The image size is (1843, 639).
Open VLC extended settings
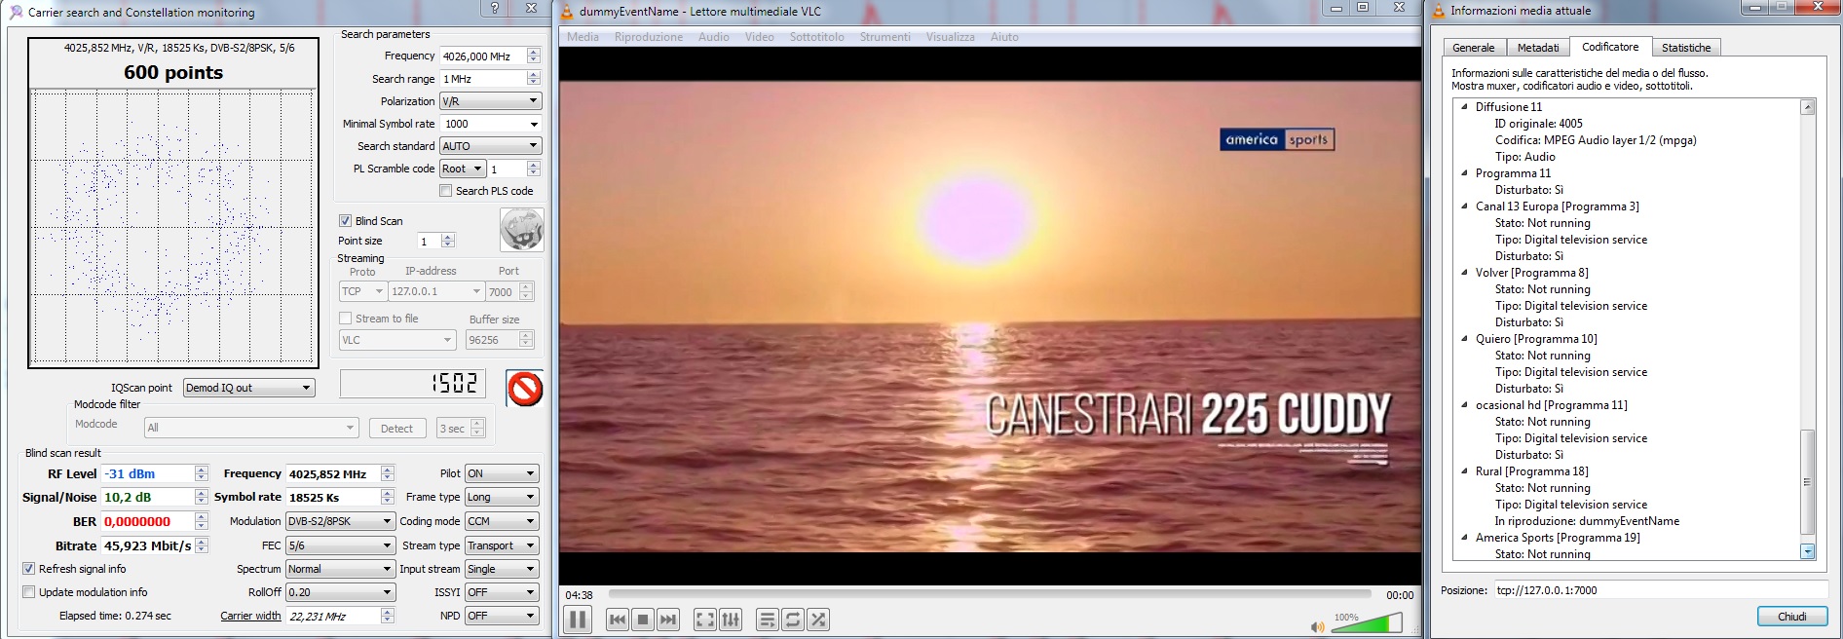[x=731, y=620]
